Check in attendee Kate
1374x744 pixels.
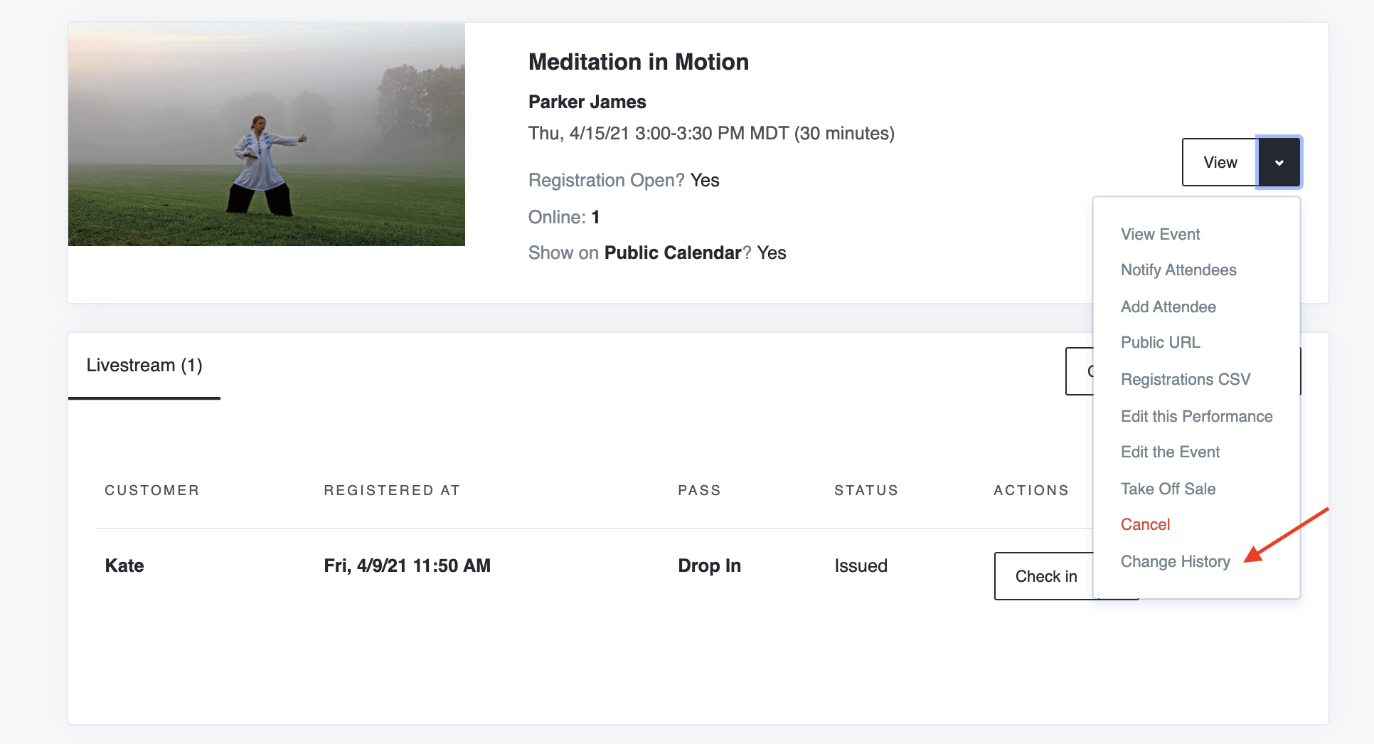1044,576
